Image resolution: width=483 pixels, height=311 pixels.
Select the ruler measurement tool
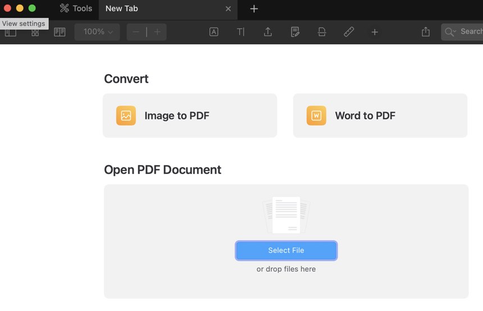[349, 31]
